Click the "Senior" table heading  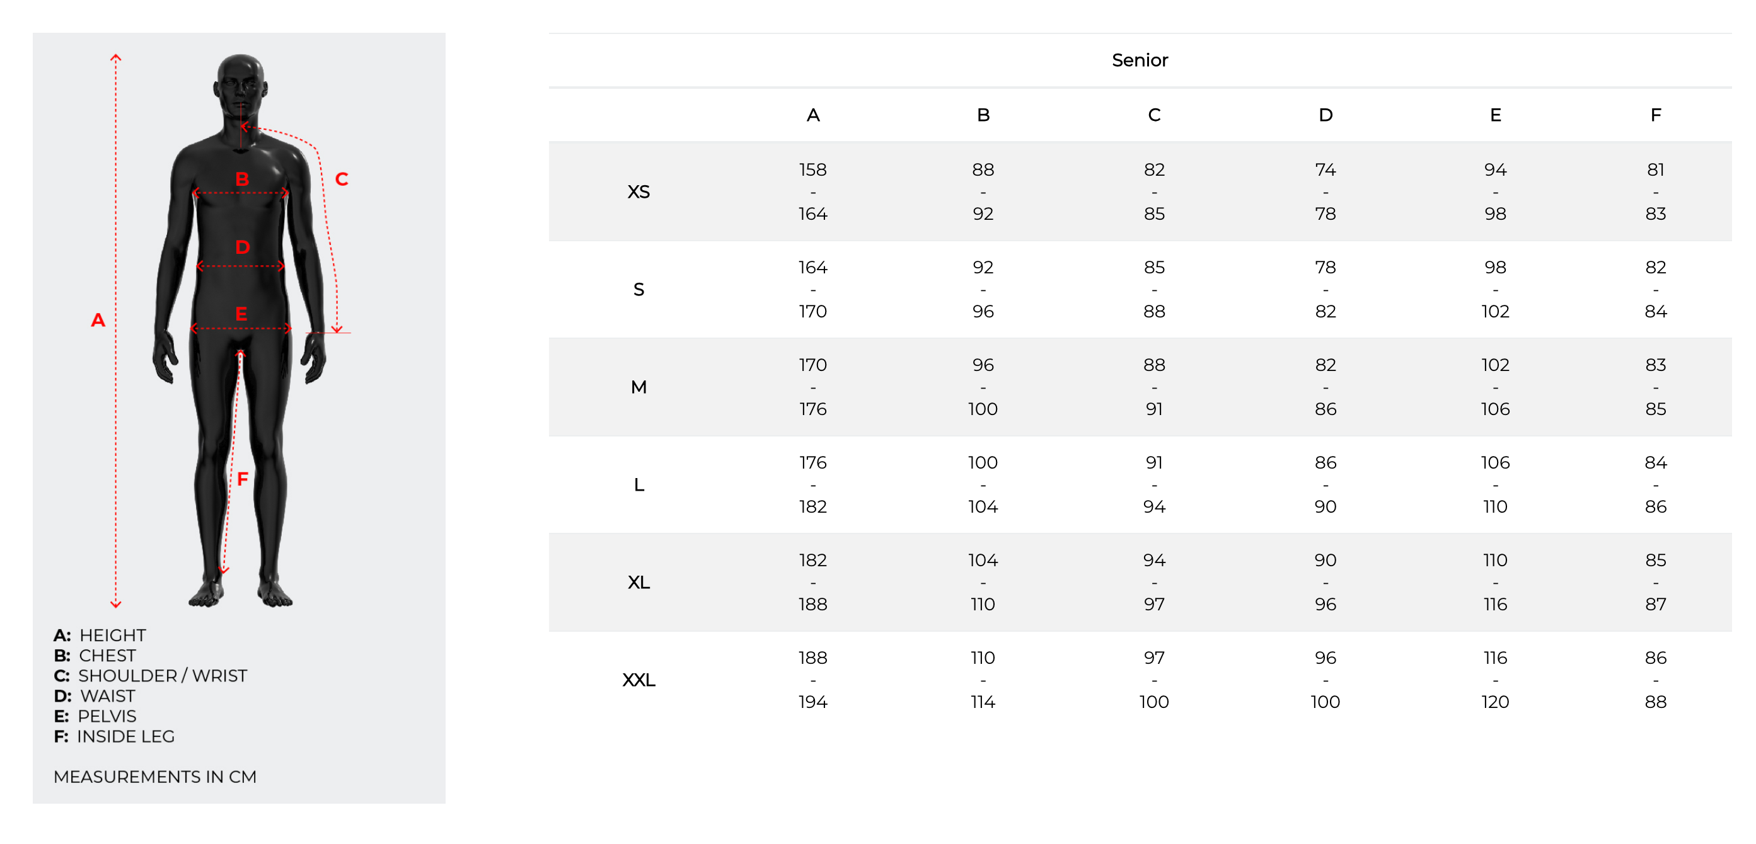[1139, 60]
